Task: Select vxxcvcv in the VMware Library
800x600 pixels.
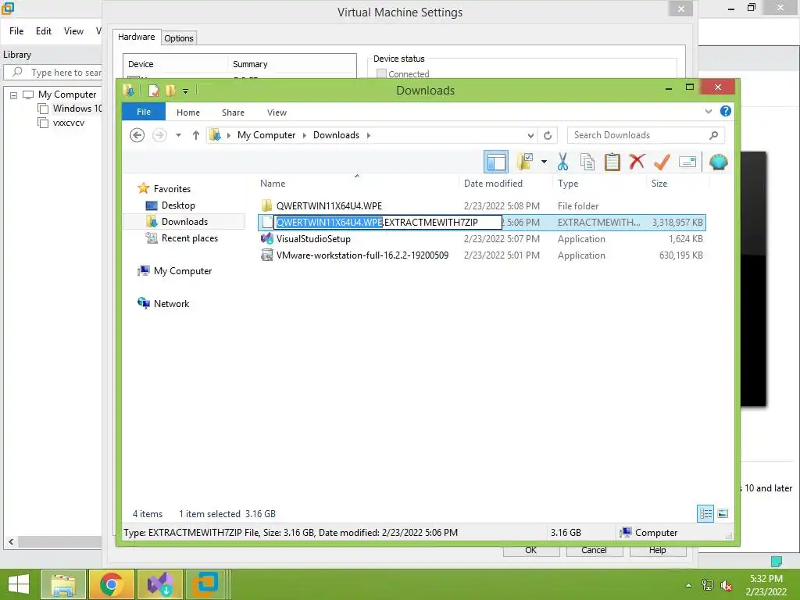Action: pos(69,123)
